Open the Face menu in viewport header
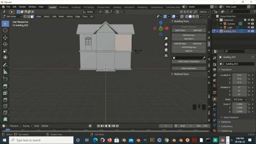Viewport: 256px width, 144px height. pyautogui.click(x=85, y=16)
